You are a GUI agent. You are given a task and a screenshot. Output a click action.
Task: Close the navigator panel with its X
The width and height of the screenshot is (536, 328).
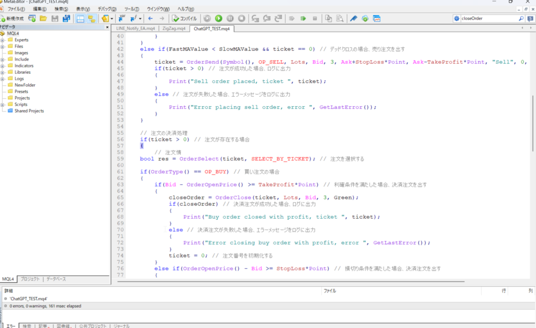tap(107, 27)
